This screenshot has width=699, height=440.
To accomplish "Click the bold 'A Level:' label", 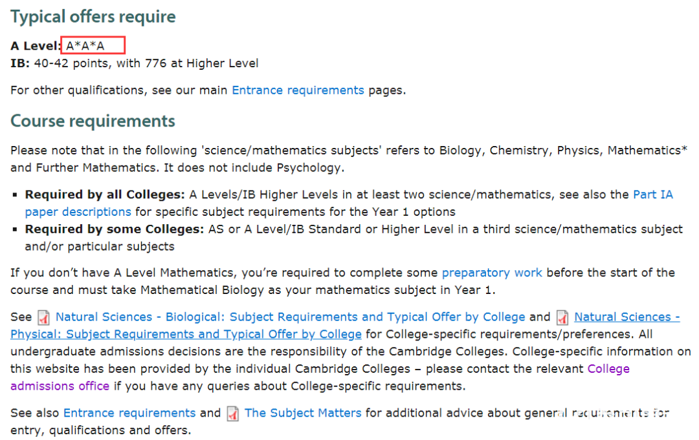I will [35, 46].
